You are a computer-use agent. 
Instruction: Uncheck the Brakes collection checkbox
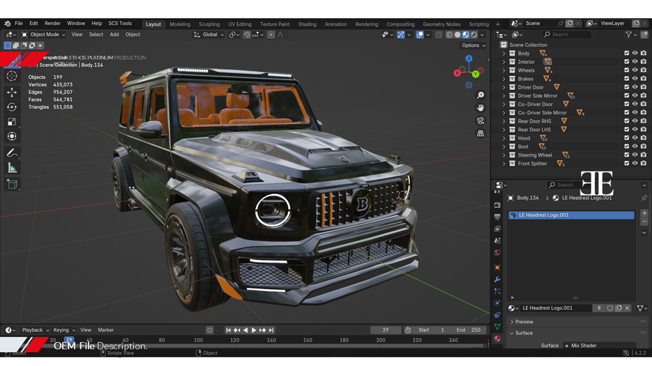pos(627,79)
